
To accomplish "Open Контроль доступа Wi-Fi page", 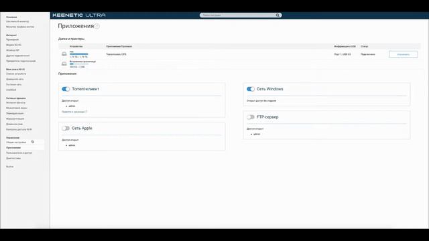I will coord(19,129).
